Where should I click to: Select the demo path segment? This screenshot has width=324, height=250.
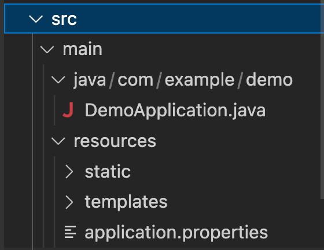point(269,80)
